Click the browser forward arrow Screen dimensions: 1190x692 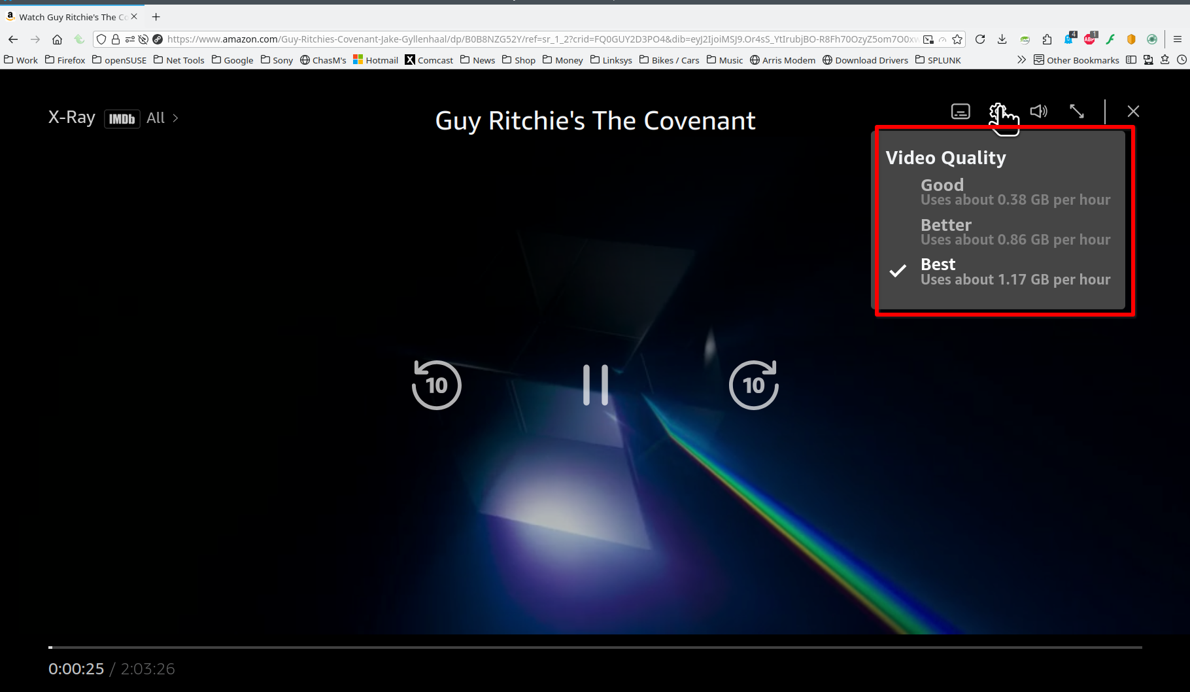[x=35, y=39]
